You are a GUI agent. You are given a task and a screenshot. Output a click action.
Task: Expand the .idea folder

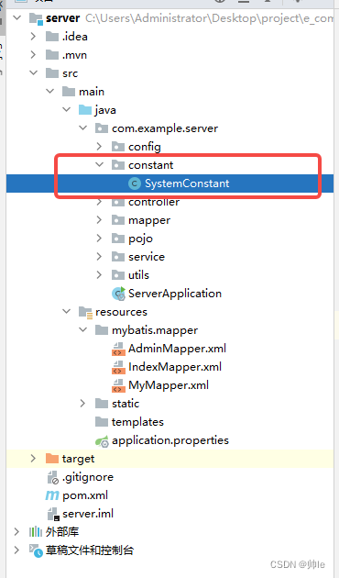pos(33,37)
